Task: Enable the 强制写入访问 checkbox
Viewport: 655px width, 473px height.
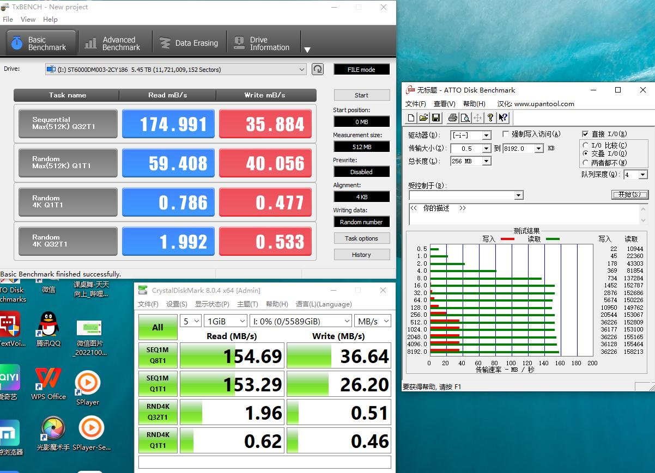Action: point(506,134)
